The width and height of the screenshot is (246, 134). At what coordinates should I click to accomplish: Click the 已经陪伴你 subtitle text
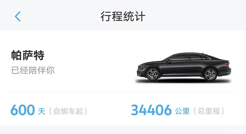pos(33,70)
